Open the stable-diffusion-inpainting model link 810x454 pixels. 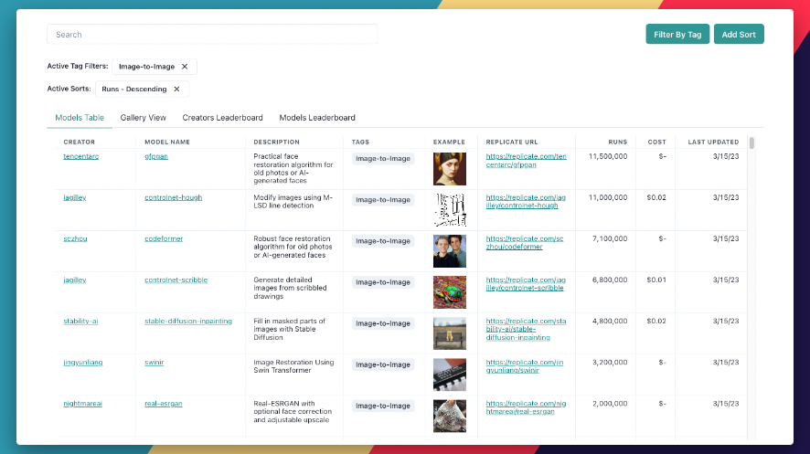point(188,321)
